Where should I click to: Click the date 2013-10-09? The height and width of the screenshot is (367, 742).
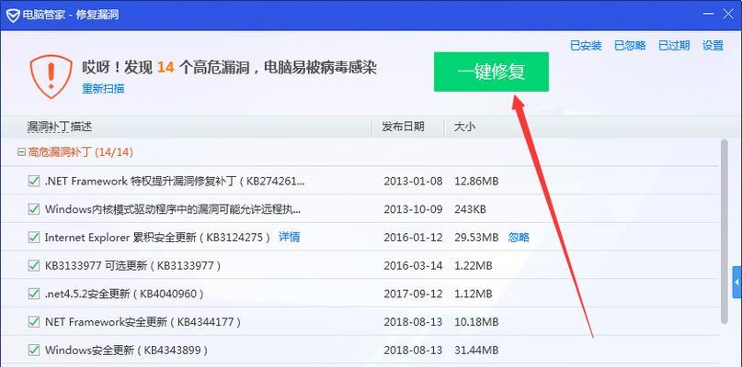(x=413, y=209)
